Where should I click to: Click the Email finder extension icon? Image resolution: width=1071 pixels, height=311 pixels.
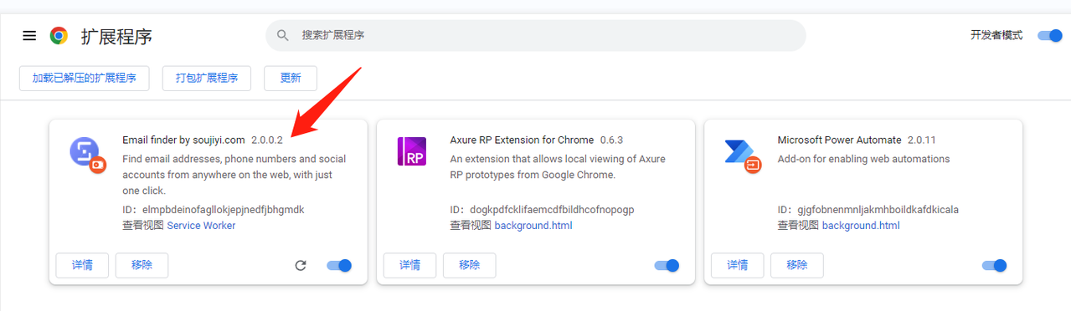coord(88,155)
